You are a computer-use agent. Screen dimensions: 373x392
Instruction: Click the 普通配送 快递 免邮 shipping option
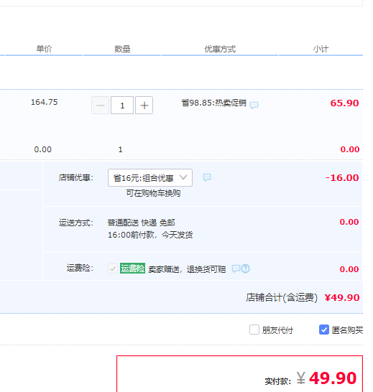141,223
